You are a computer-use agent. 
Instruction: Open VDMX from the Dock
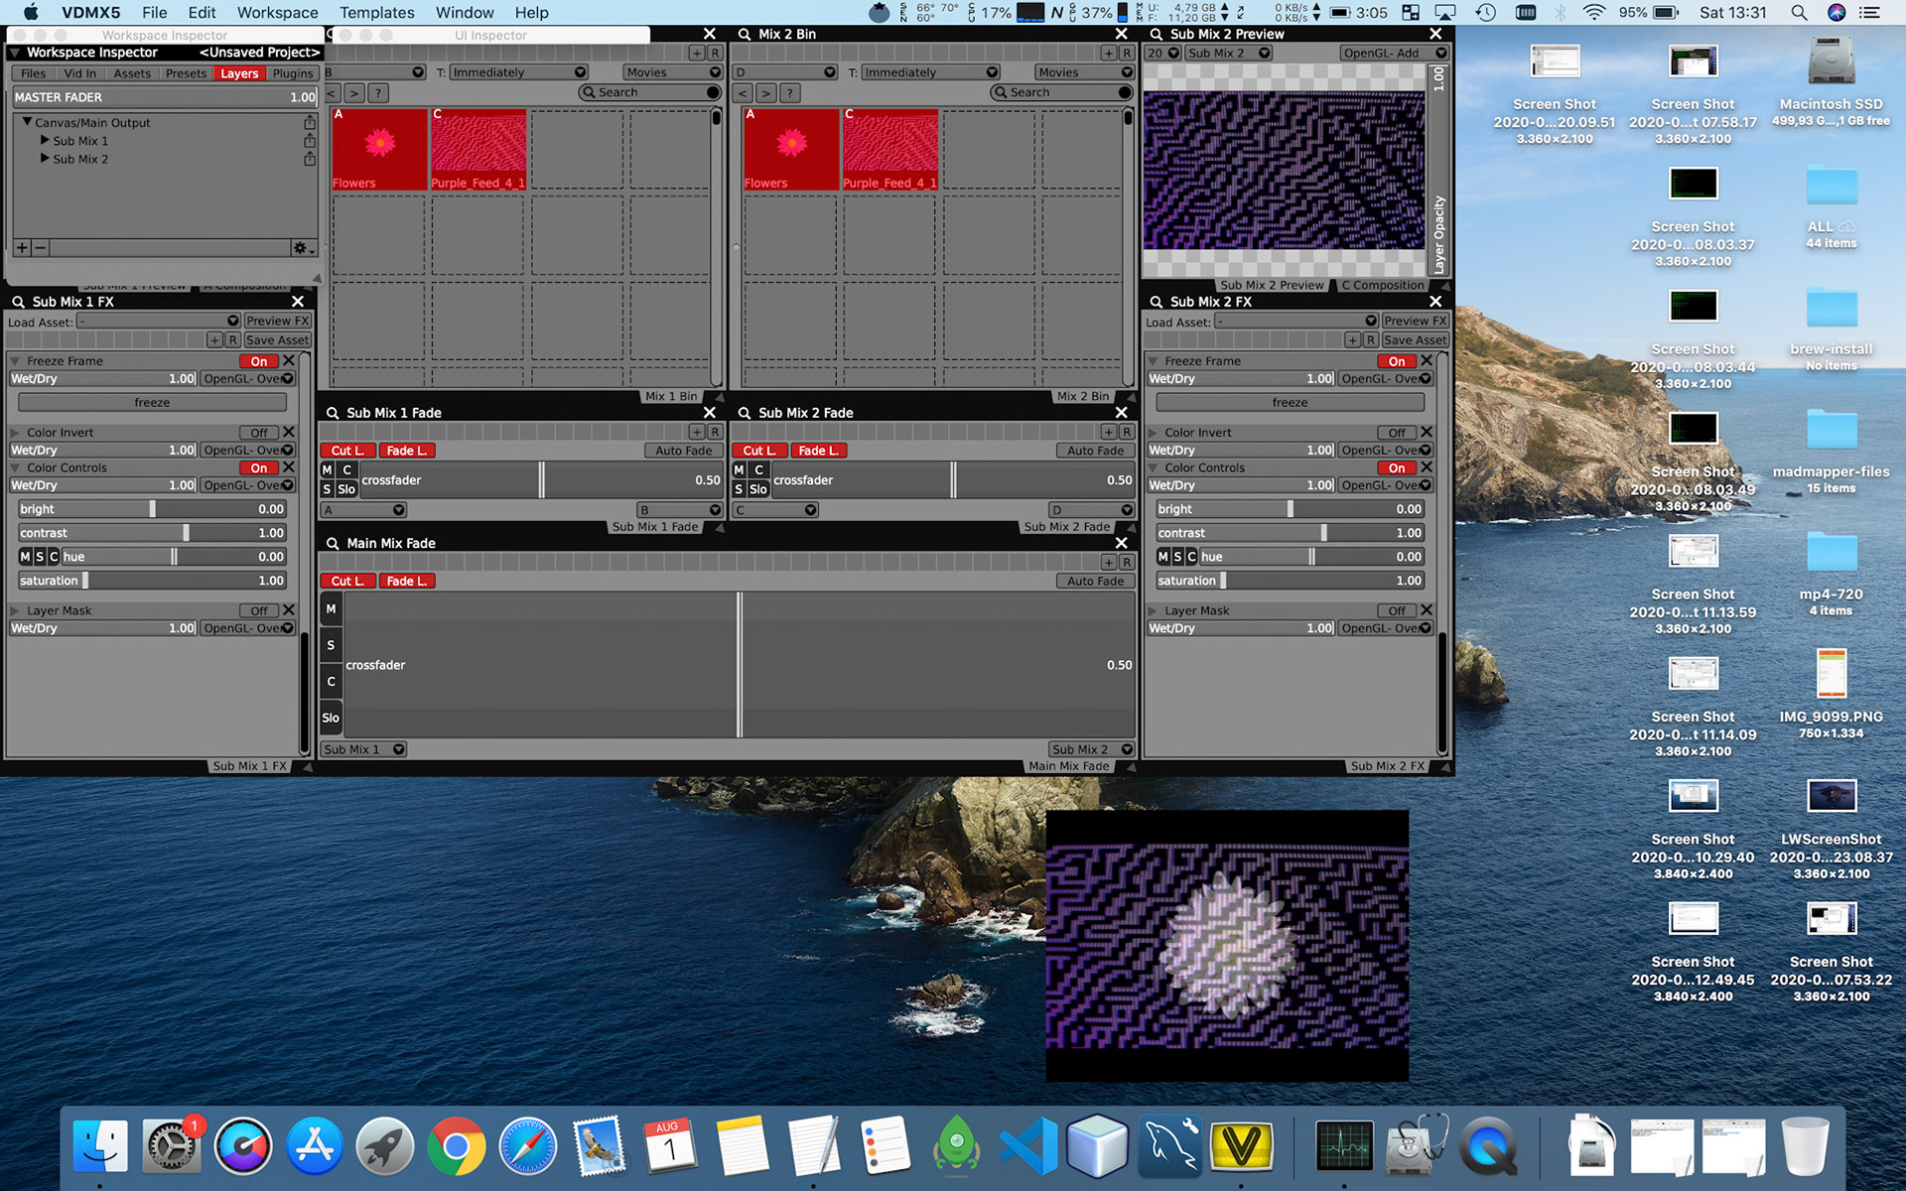coord(1241,1146)
